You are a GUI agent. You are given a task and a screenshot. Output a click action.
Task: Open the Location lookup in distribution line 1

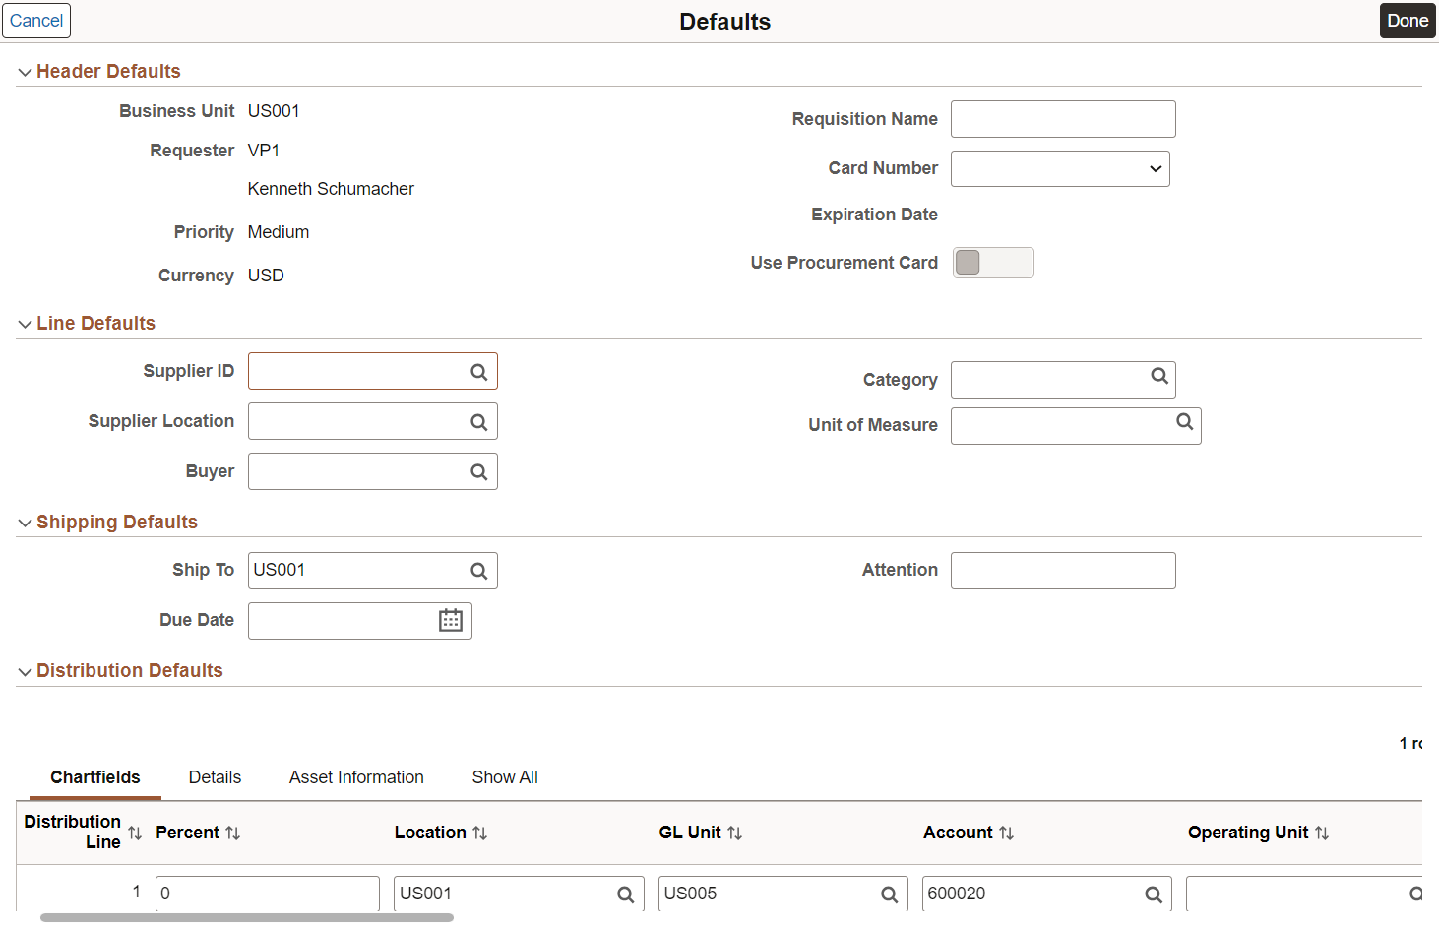coord(625,894)
